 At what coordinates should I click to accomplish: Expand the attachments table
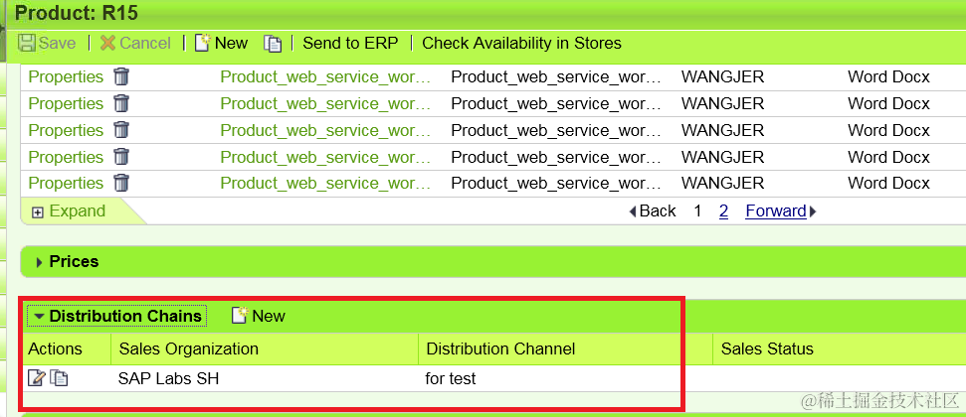[x=69, y=211]
